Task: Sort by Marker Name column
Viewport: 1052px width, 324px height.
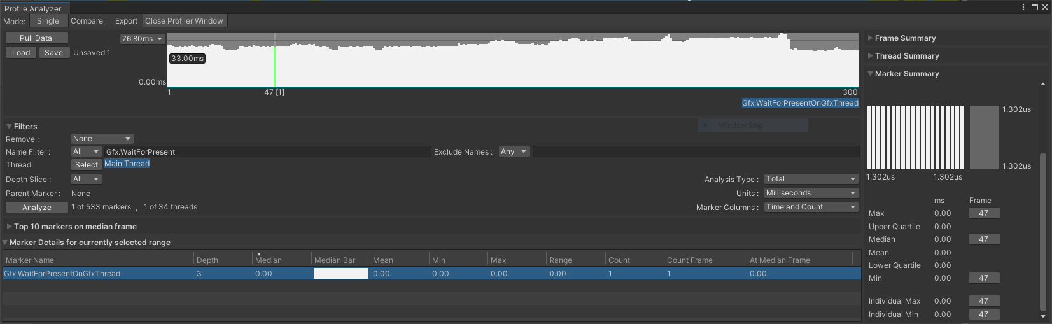Action: coord(98,260)
